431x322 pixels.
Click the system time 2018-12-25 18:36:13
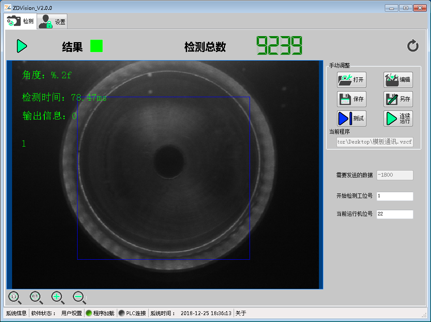[206, 313]
